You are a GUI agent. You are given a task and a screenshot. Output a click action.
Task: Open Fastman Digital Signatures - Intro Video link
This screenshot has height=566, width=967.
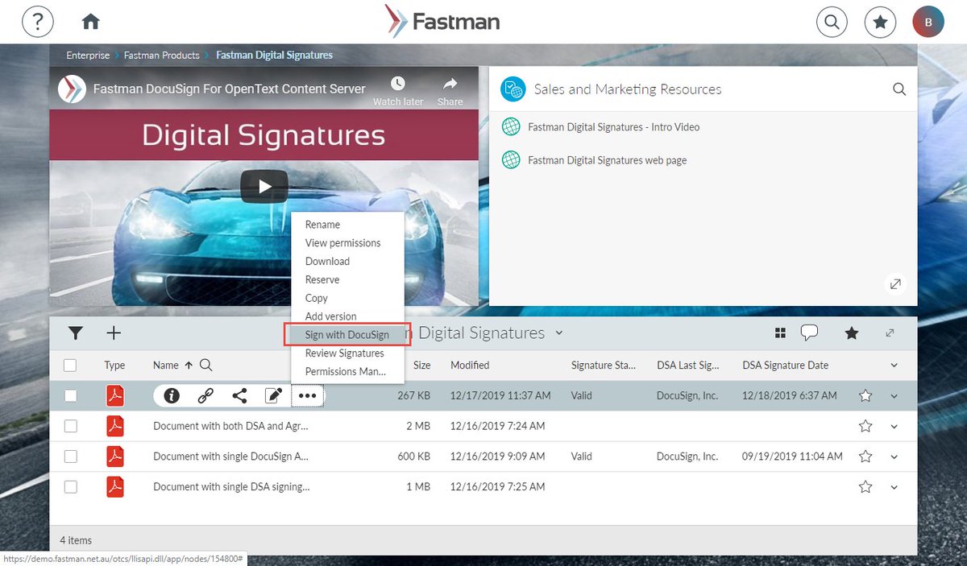(613, 127)
